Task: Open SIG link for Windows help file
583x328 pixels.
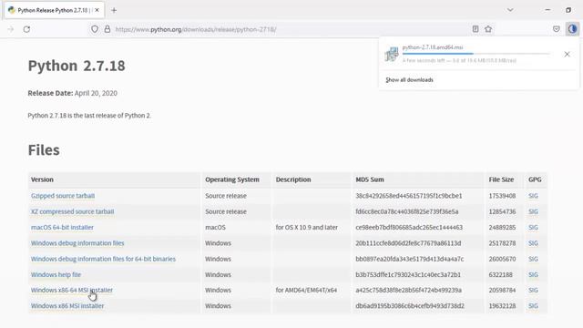Action: pyautogui.click(x=533, y=275)
